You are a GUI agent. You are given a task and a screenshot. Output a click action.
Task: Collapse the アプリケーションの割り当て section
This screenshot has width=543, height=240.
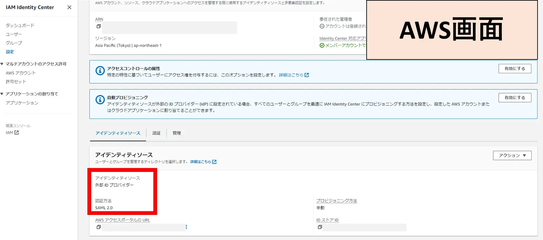(x=2, y=94)
